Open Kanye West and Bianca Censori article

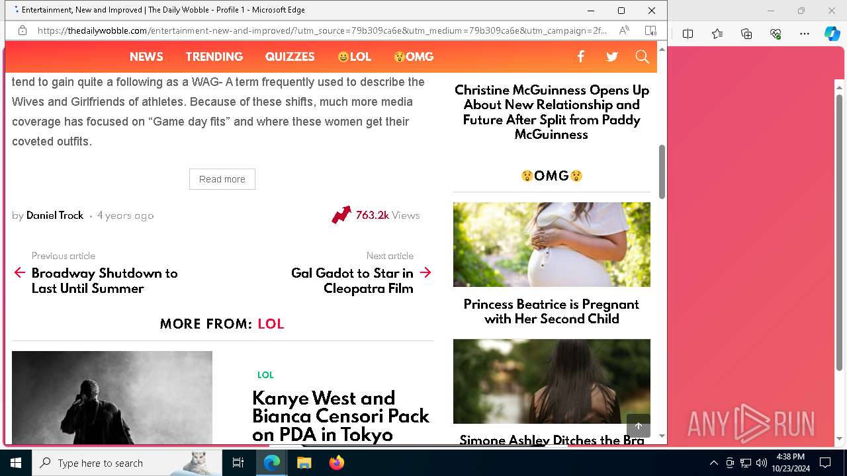pyautogui.click(x=341, y=416)
